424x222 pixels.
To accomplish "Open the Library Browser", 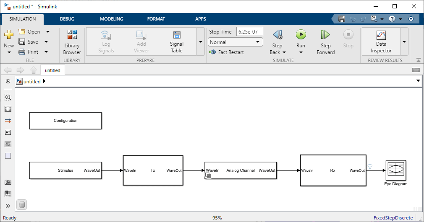I will [x=72, y=42].
